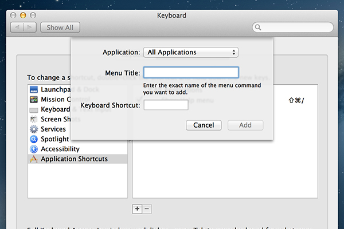The width and height of the screenshot is (344, 229).
Task: Go back with the left arrow button
Action: (17, 27)
